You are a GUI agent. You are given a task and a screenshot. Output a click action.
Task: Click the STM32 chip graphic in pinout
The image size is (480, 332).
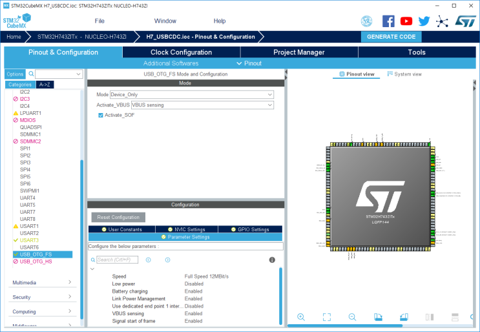381,197
